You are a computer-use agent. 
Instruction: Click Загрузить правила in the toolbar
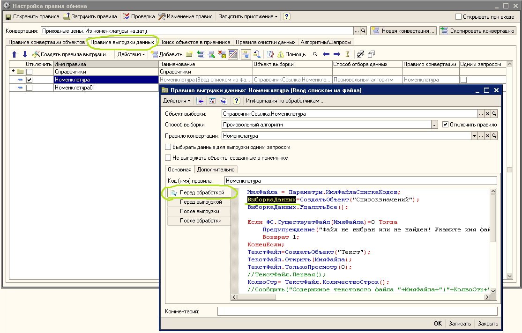coord(90,16)
